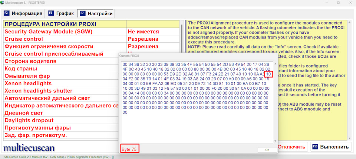Image resolution: width=356 pixels, height=159 pixels.
Task: Click the Выполнить button
Action: tap(331, 147)
